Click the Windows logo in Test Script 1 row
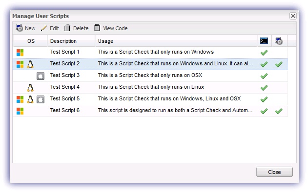Viewport: 308px width, 192px height. 20,52
